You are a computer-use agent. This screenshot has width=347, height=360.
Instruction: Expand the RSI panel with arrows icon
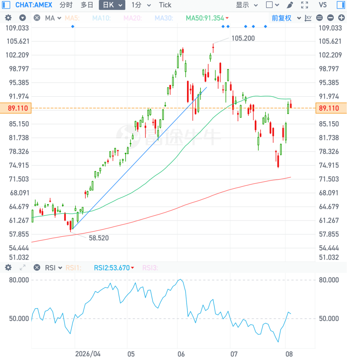click(22, 267)
